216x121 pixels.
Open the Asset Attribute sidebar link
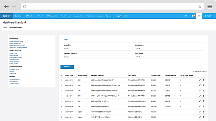coord(14,61)
